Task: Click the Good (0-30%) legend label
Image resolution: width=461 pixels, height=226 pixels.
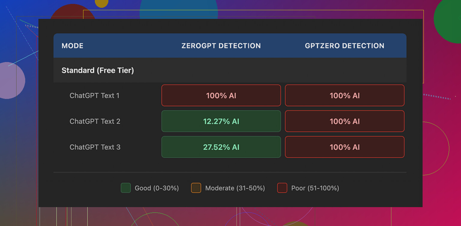Action: pos(157,188)
